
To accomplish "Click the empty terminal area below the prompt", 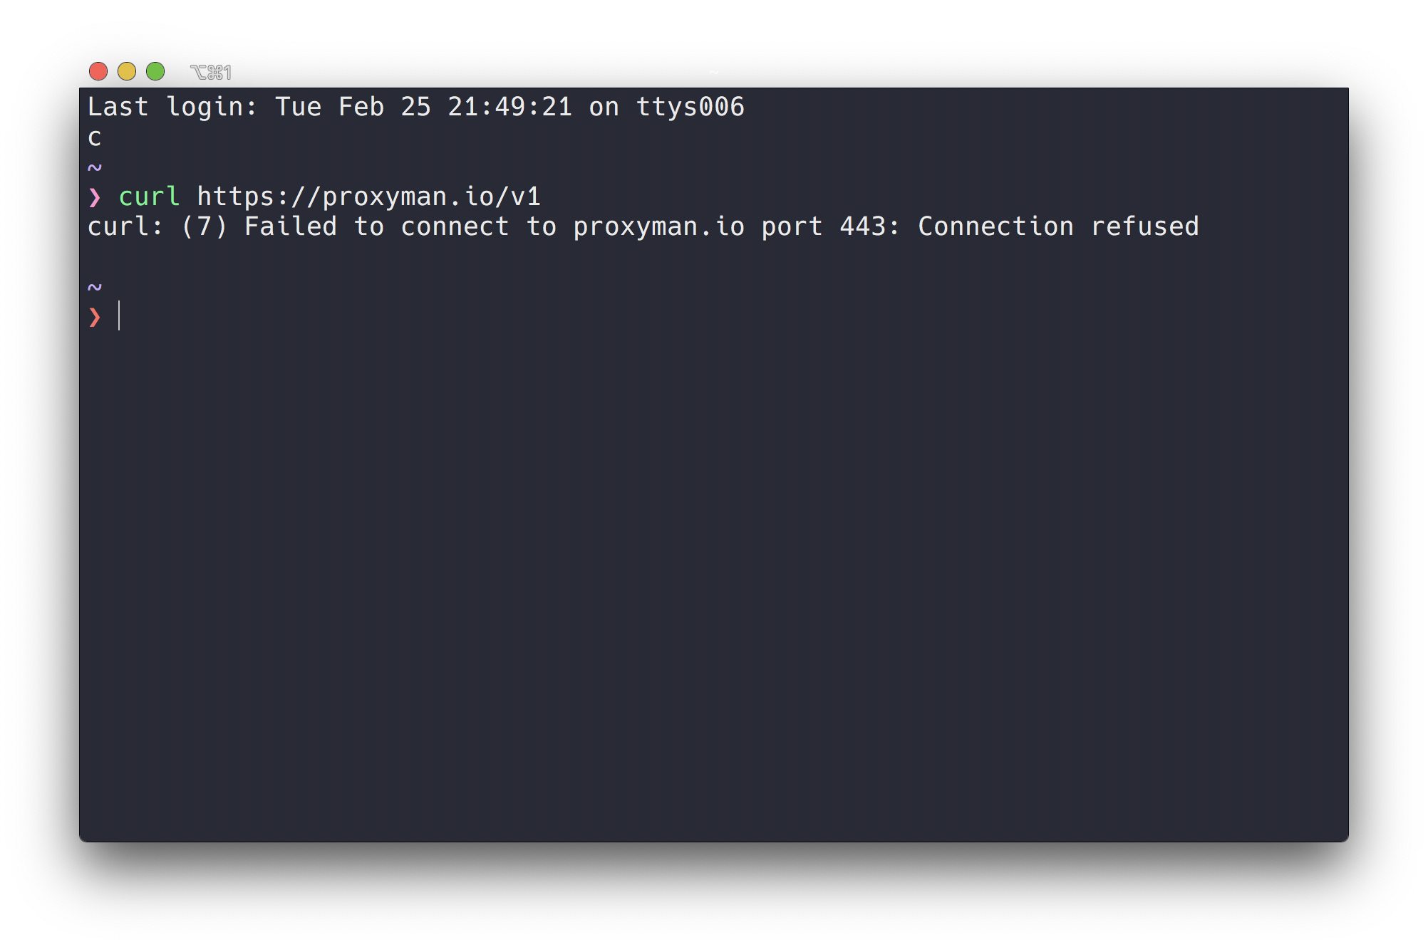I will tap(713, 570).
